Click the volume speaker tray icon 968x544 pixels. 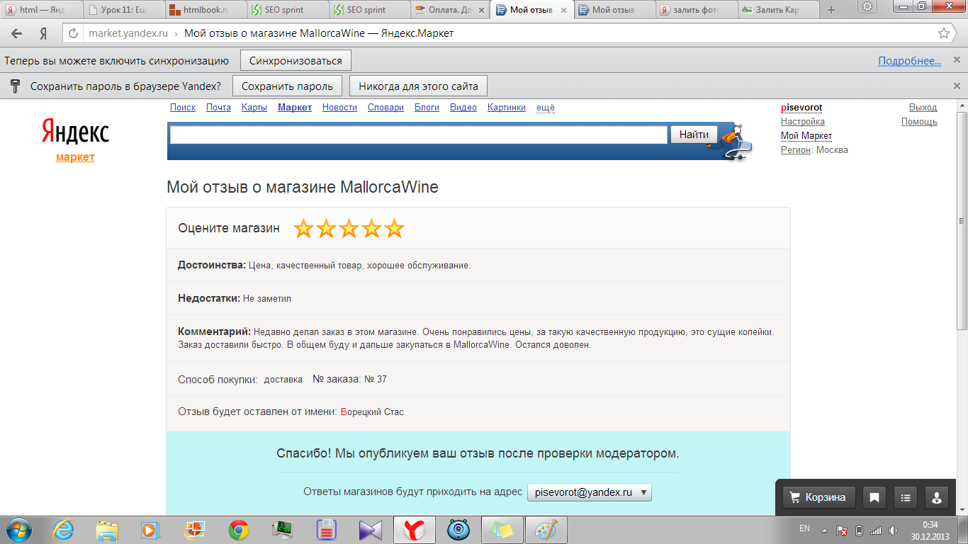click(894, 531)
